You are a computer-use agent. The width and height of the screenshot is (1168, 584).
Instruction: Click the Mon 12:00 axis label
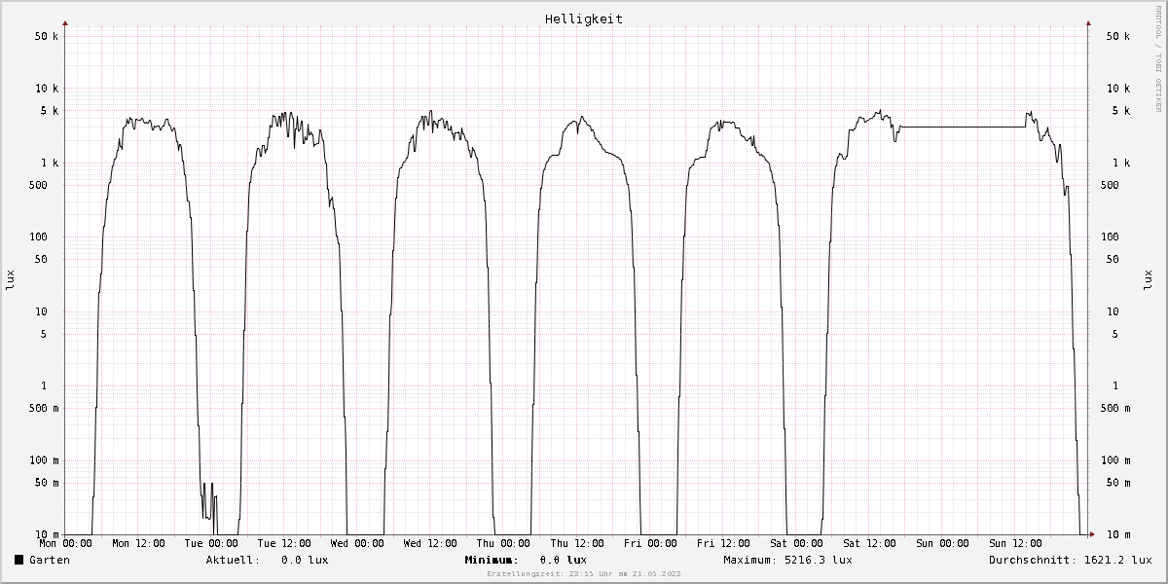coord(139,544)
